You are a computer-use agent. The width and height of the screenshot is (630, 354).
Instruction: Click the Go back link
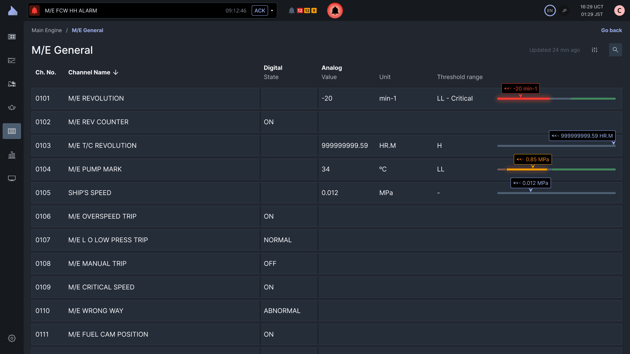coord(611,30)
